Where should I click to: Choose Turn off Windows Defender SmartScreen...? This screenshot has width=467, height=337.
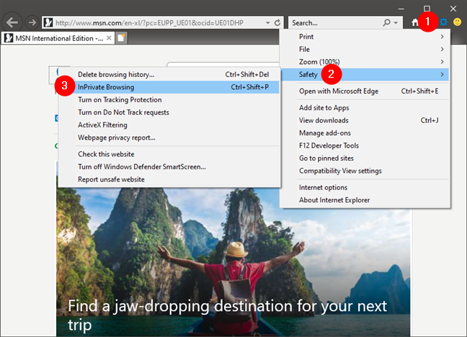(x=169, y=167)
